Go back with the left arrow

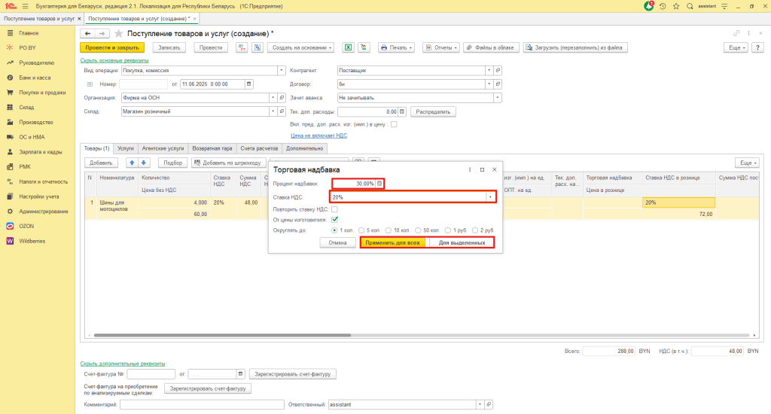(87, 33)
